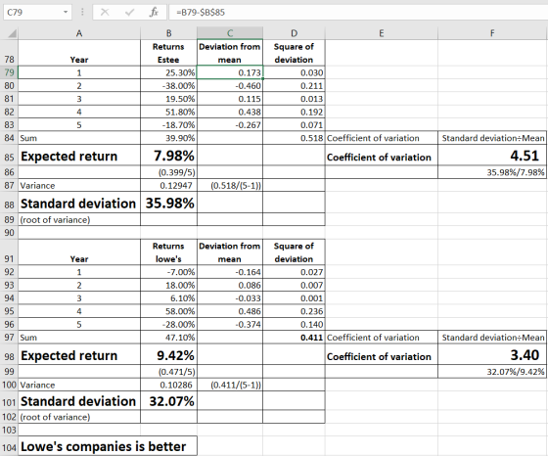
Task: Click the note 35.98%/7.98%
Action: 492,172
